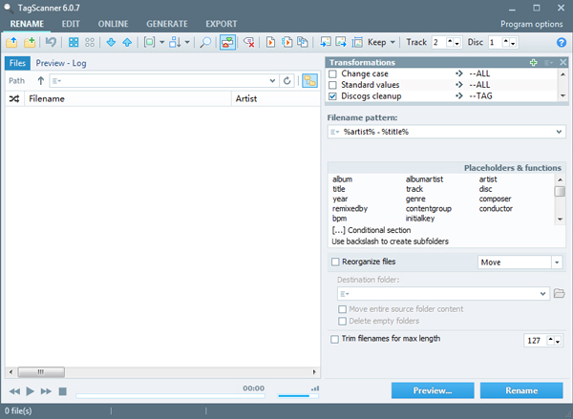This screenshot has width=573, height=419.
Task: Expand the Filename pattern dropdown
Action: click(x=559, y=132)
